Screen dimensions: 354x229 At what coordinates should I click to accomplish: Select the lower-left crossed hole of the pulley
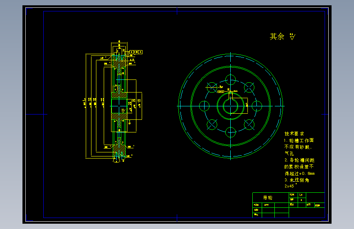[212, 124]
